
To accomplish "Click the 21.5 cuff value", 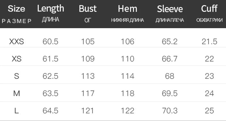I will pos(209,42).
